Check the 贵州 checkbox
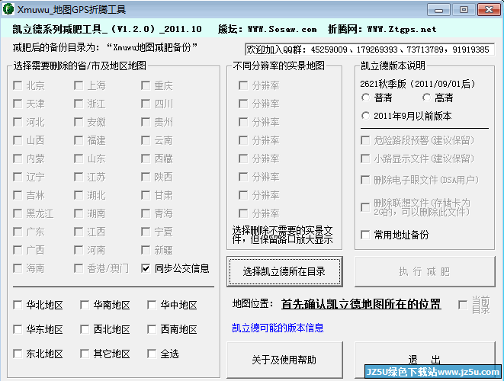 pos(146,122)
